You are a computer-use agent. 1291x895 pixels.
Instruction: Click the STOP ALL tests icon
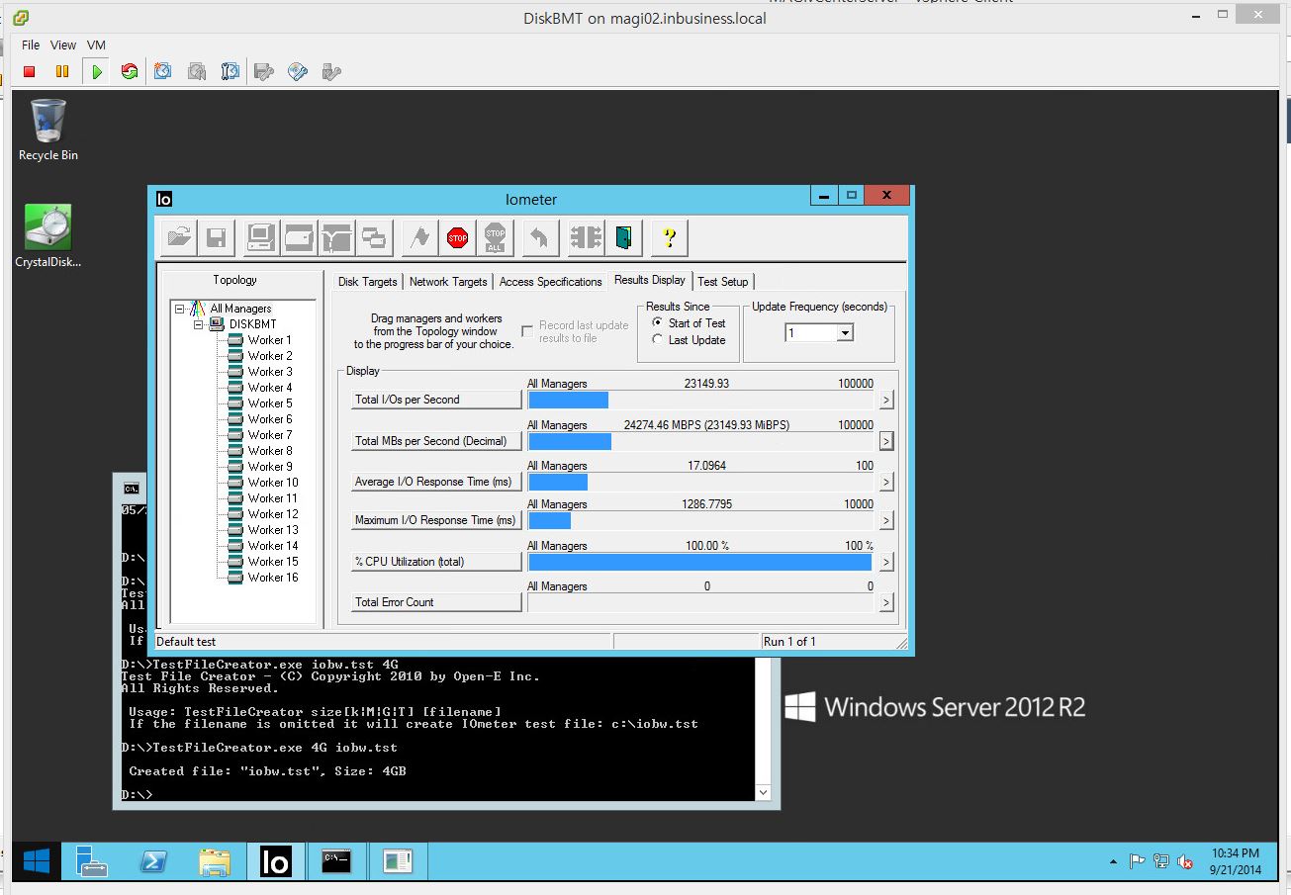[495, 237]
